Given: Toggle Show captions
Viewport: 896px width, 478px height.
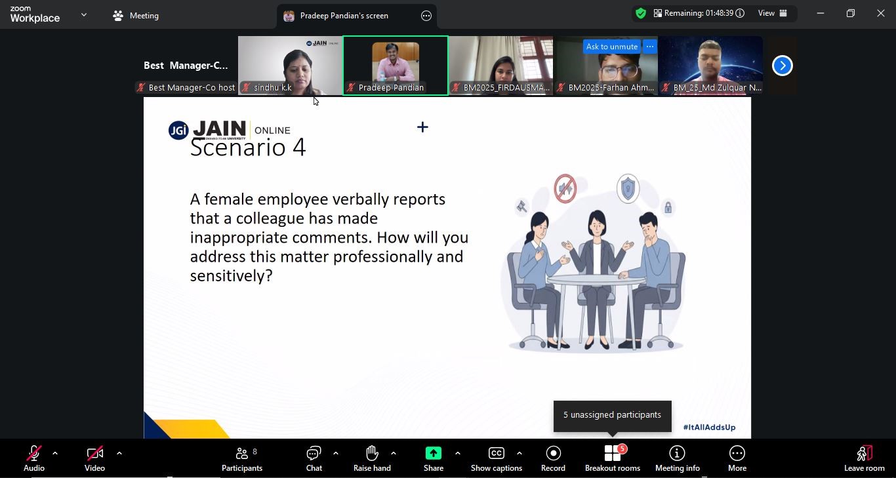Looking at the screenshot, I should click(x=496, y=458).
